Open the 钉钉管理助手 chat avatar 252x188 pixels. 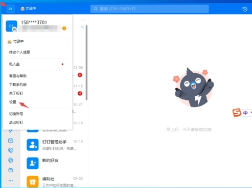(33, 145)
